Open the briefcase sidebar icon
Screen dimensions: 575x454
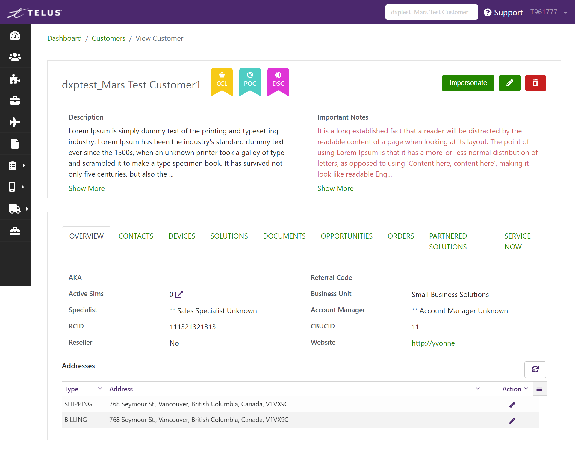tap(15, 100)
